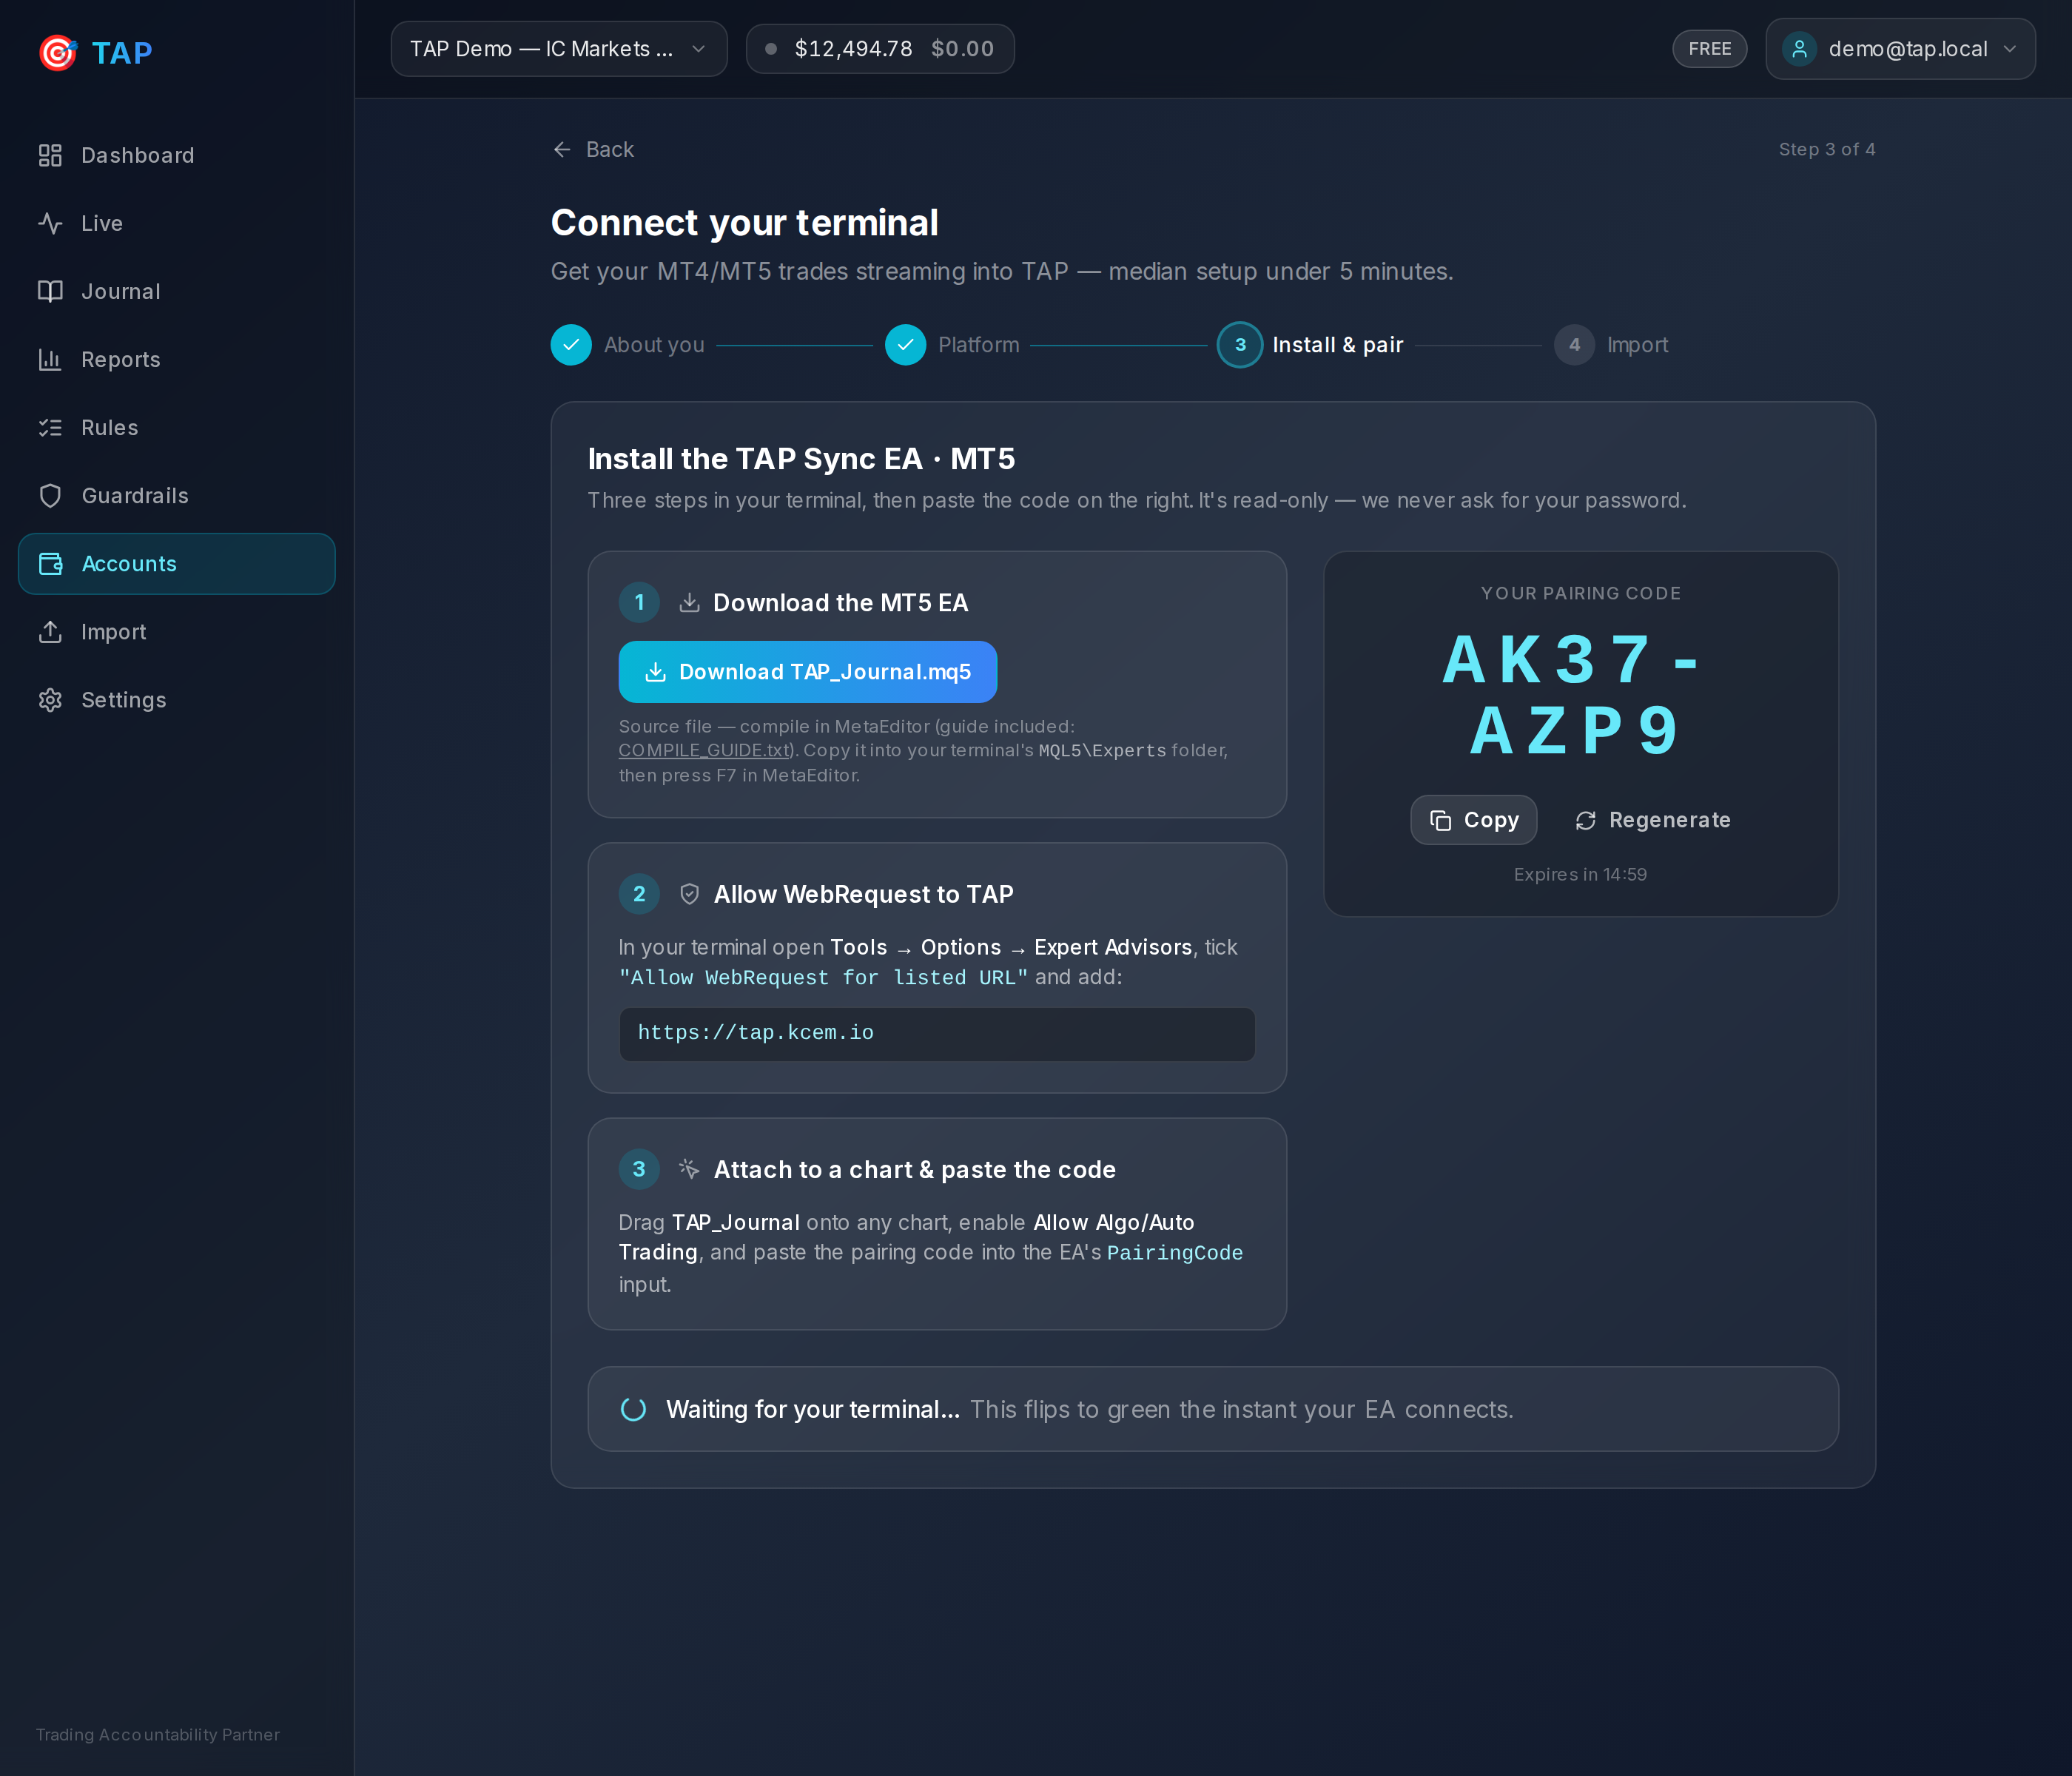Viewport: 2072px width, 1776px height.
Task: Select the About you step label
Action: click(x=654, y=345)
